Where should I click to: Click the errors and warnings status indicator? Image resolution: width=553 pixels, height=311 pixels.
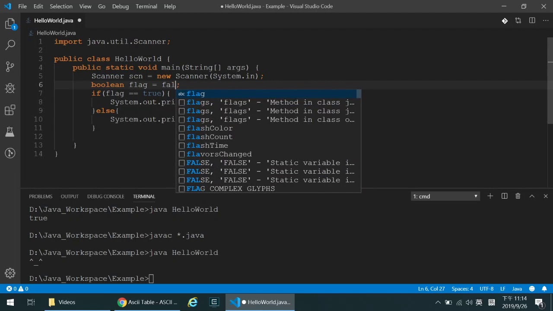click(17, 289)
